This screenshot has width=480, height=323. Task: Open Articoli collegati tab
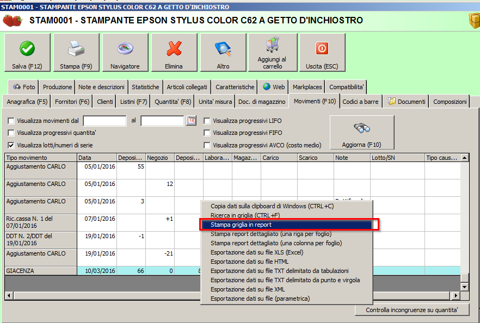click(187, 87)
